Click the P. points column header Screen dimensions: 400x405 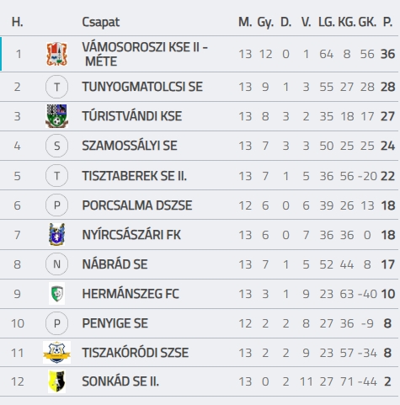(x=387, y=22)
